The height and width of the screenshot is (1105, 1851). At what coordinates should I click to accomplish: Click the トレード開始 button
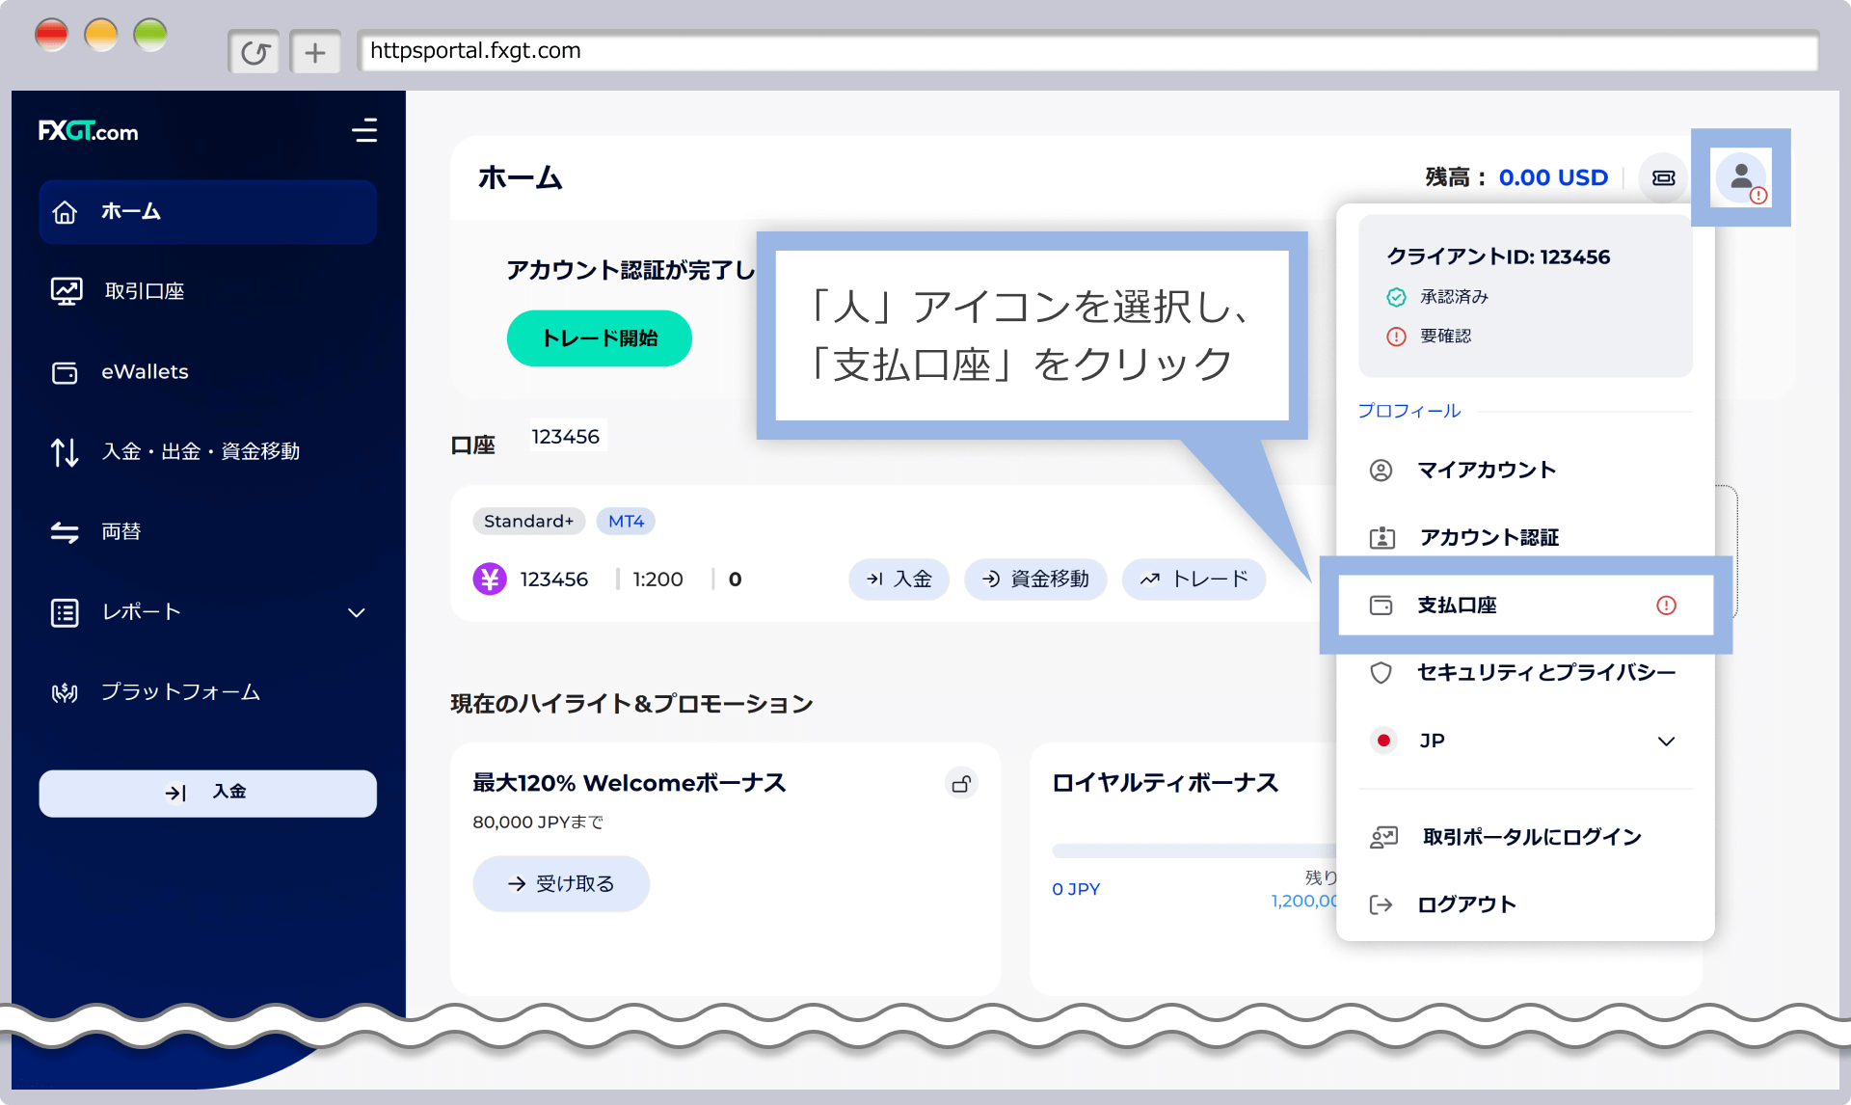tap(599, 338)
